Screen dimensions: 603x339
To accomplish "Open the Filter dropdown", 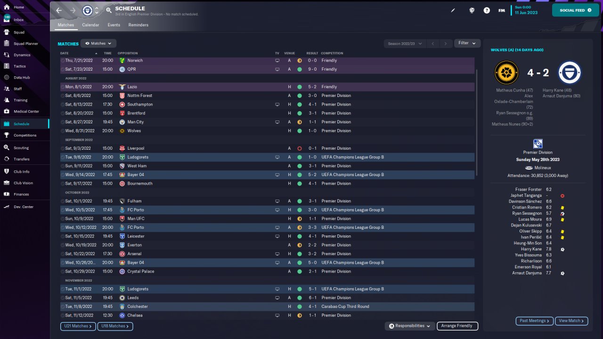I will (467, 43).
